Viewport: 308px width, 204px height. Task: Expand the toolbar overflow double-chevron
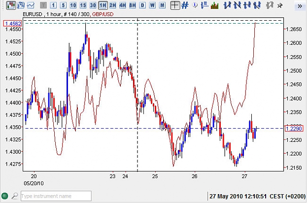coord(300,6)
